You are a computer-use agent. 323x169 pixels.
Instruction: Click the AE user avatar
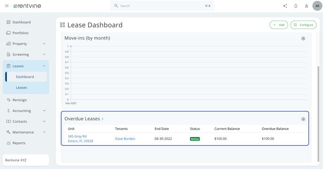pos(317,6)
